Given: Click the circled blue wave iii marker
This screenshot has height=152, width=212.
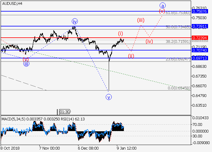Looking at the screenshot, I should point(26,64).
